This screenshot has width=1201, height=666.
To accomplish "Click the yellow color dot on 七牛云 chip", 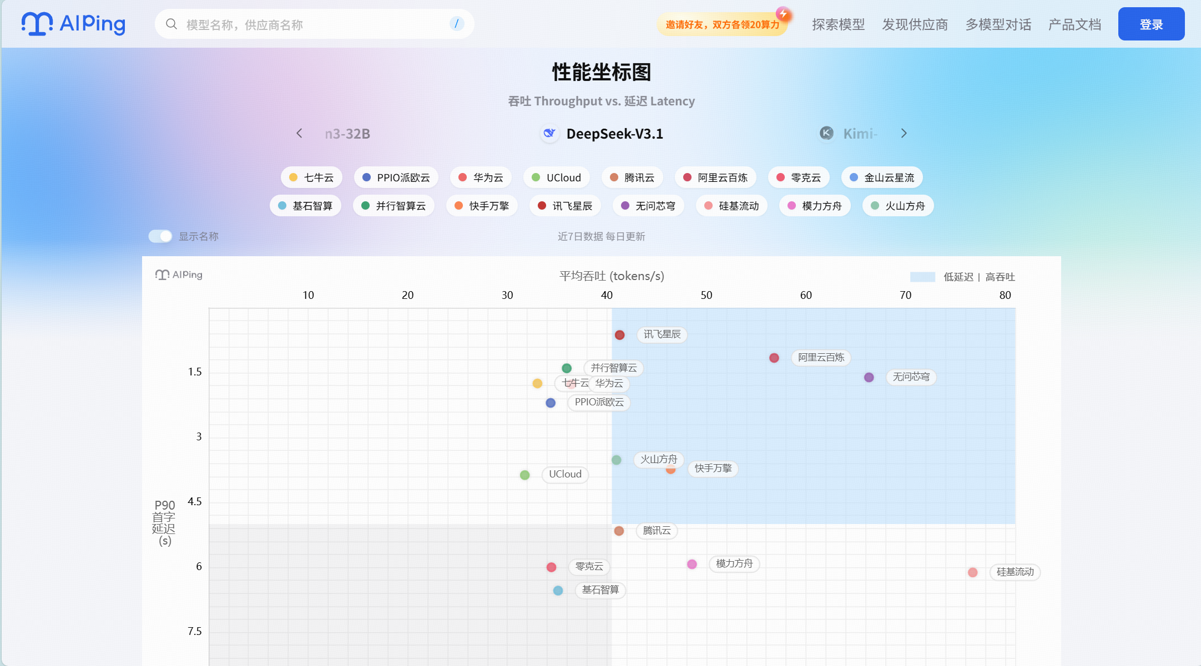I will tap(292, 177).
